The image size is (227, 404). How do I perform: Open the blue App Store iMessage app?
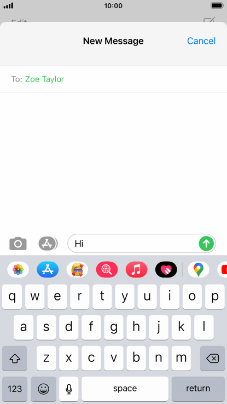pyautogui.click(x=48, y=269)
